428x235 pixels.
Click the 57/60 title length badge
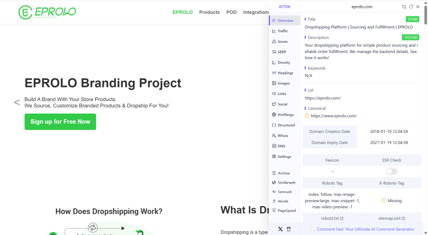click(x=413, y=19)
